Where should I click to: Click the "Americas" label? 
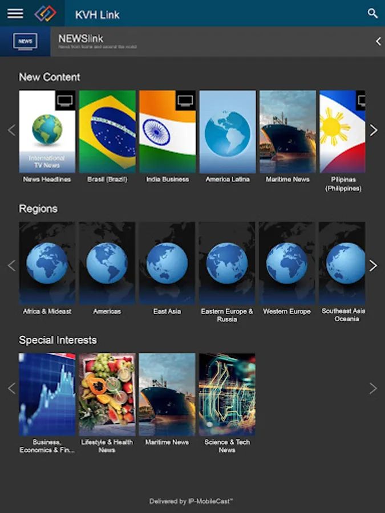(107, 311)
